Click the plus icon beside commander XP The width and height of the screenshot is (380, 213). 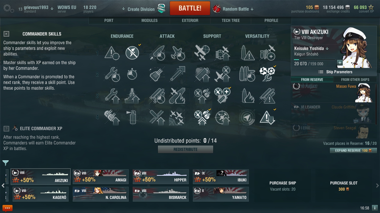[x=340, y=63]
